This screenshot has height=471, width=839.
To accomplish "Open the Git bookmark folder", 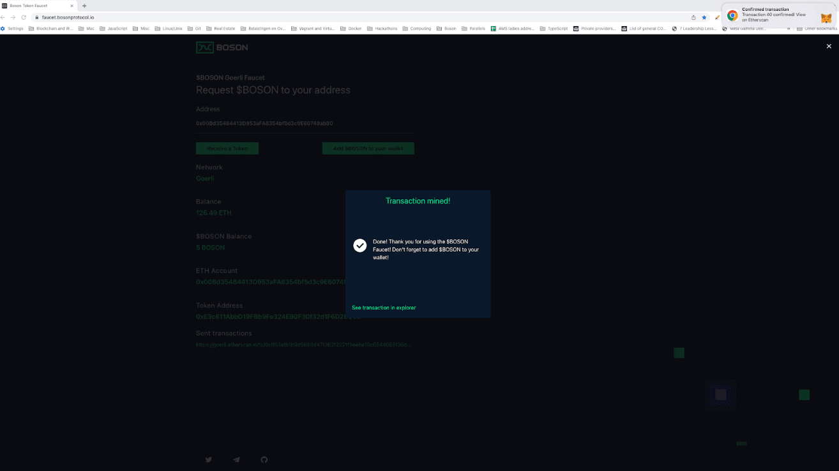I will pyautogui.click(x=195, y=29).
